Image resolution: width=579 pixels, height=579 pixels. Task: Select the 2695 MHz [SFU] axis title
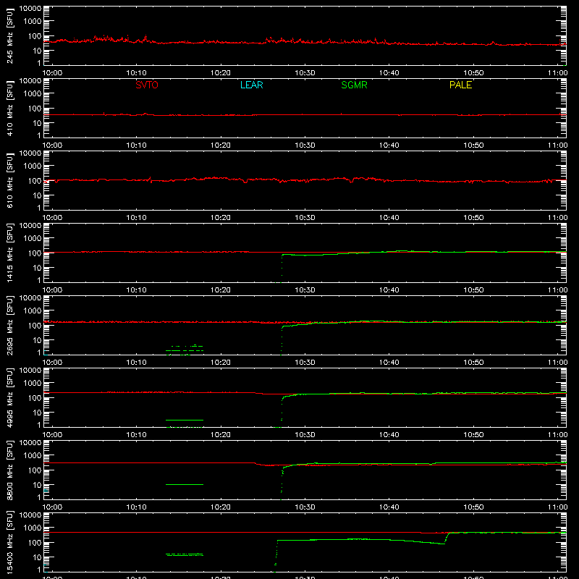pyautogui.click(x=10, y=325)
